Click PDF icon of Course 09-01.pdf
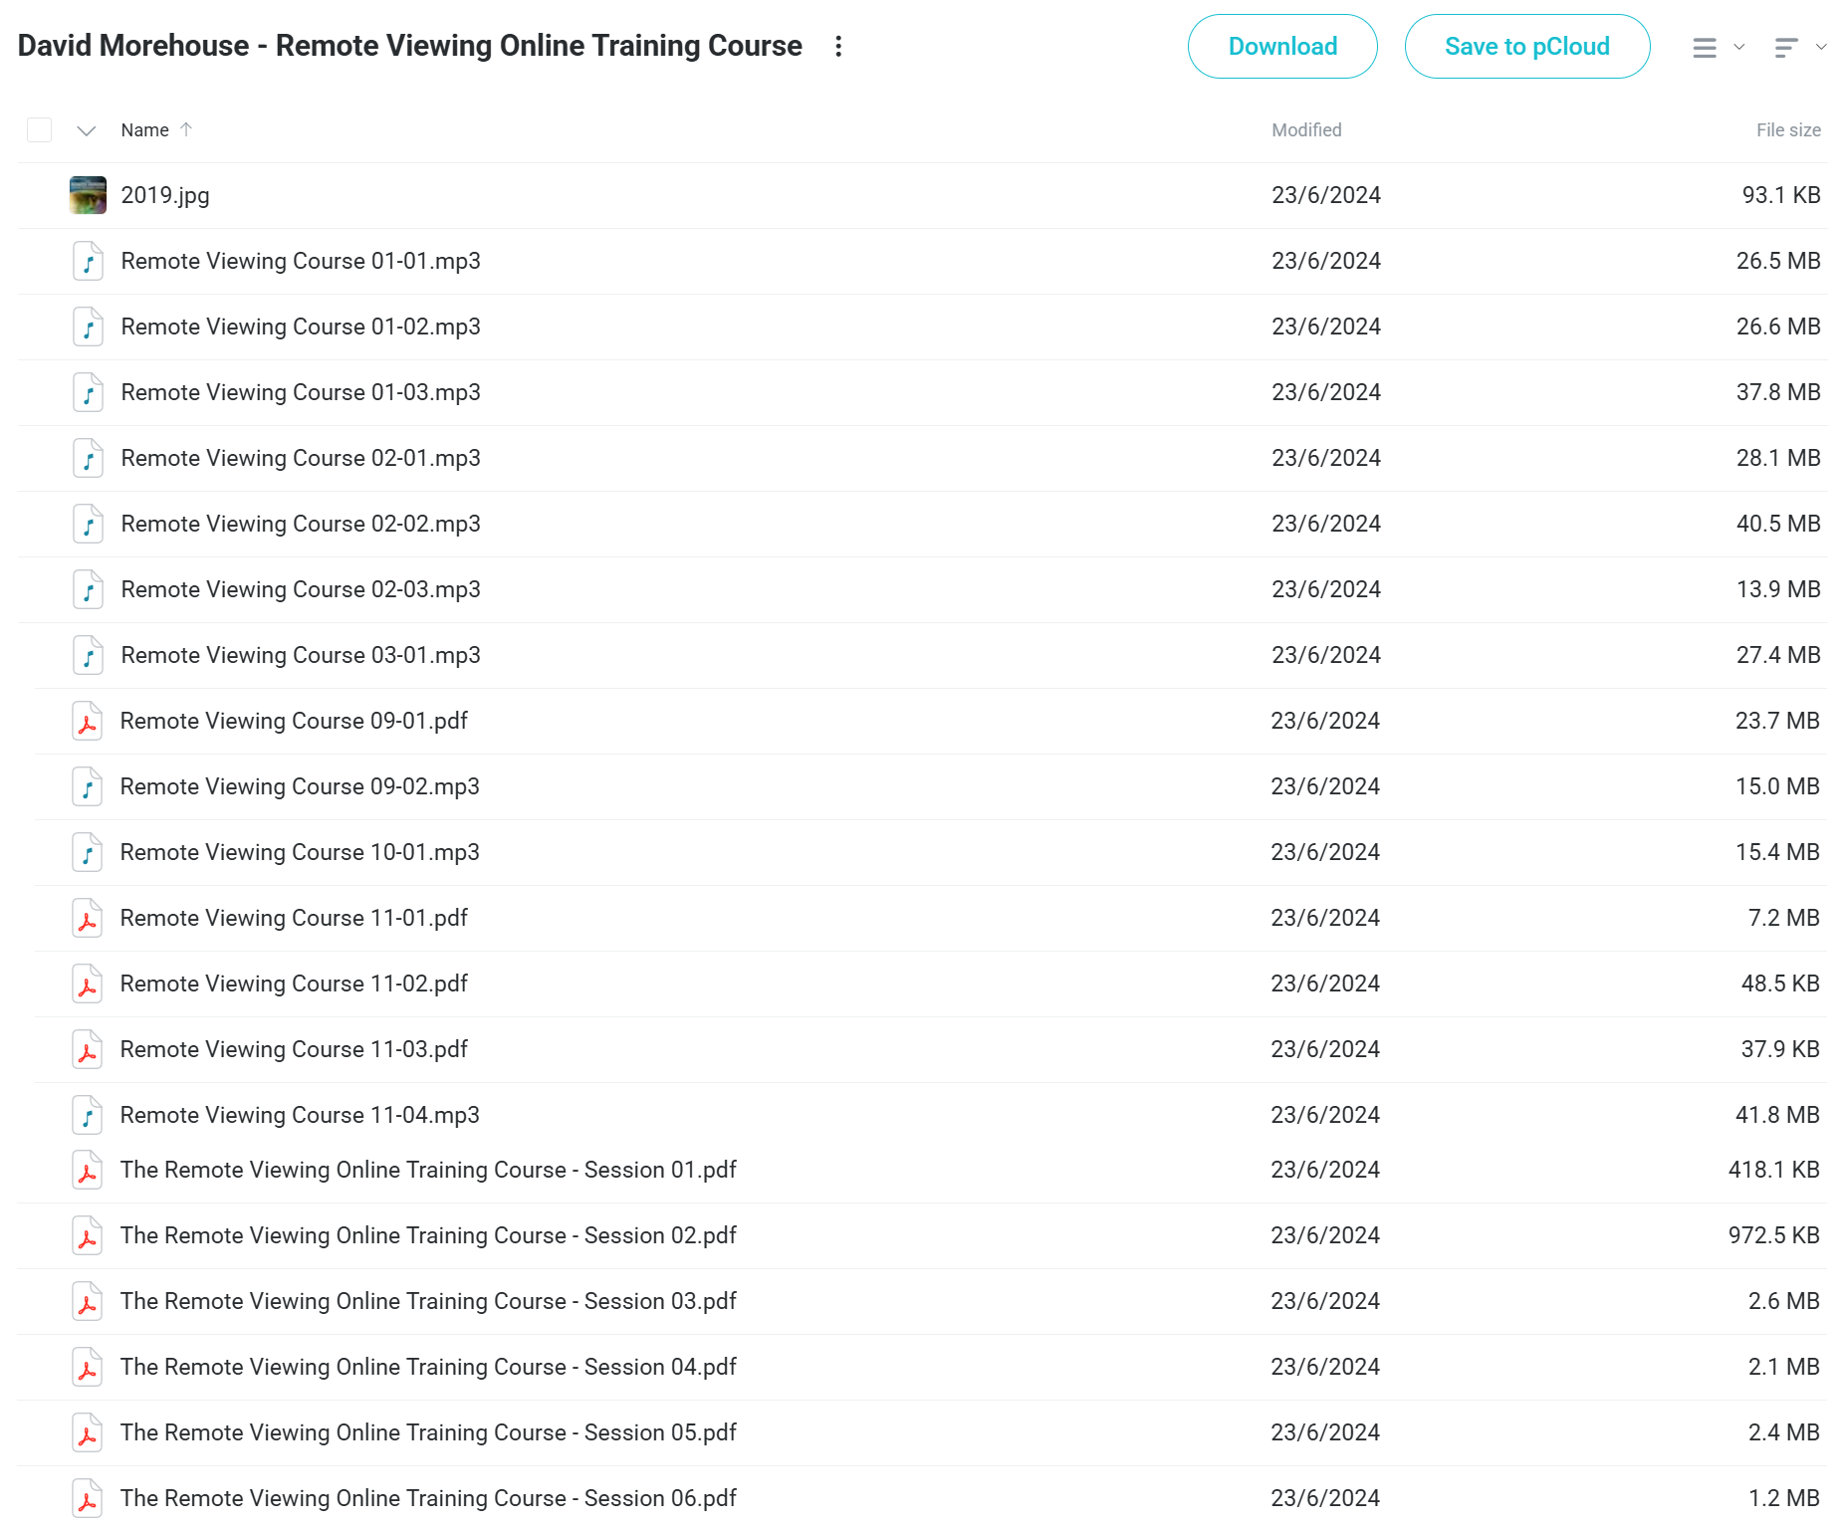 pos(88,721)
